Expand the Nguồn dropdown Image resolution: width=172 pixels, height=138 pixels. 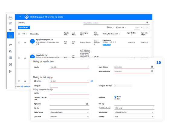pos(69,67)
